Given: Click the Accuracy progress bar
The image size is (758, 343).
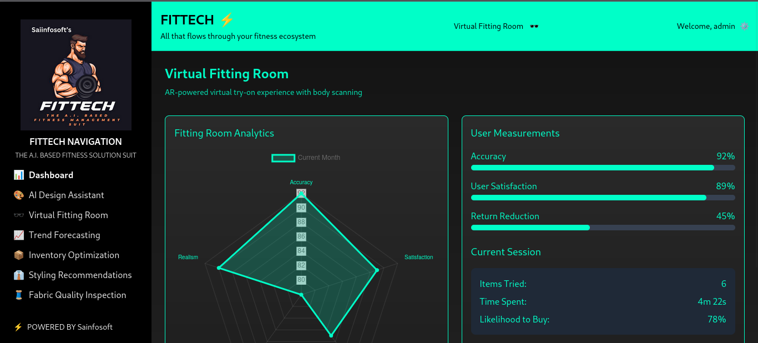Looking at the screenshot, I should (603, 168).
